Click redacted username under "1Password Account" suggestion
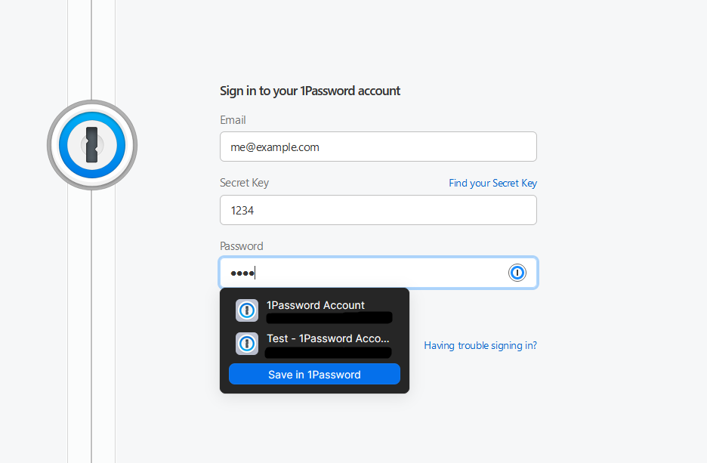 (329, 317)
